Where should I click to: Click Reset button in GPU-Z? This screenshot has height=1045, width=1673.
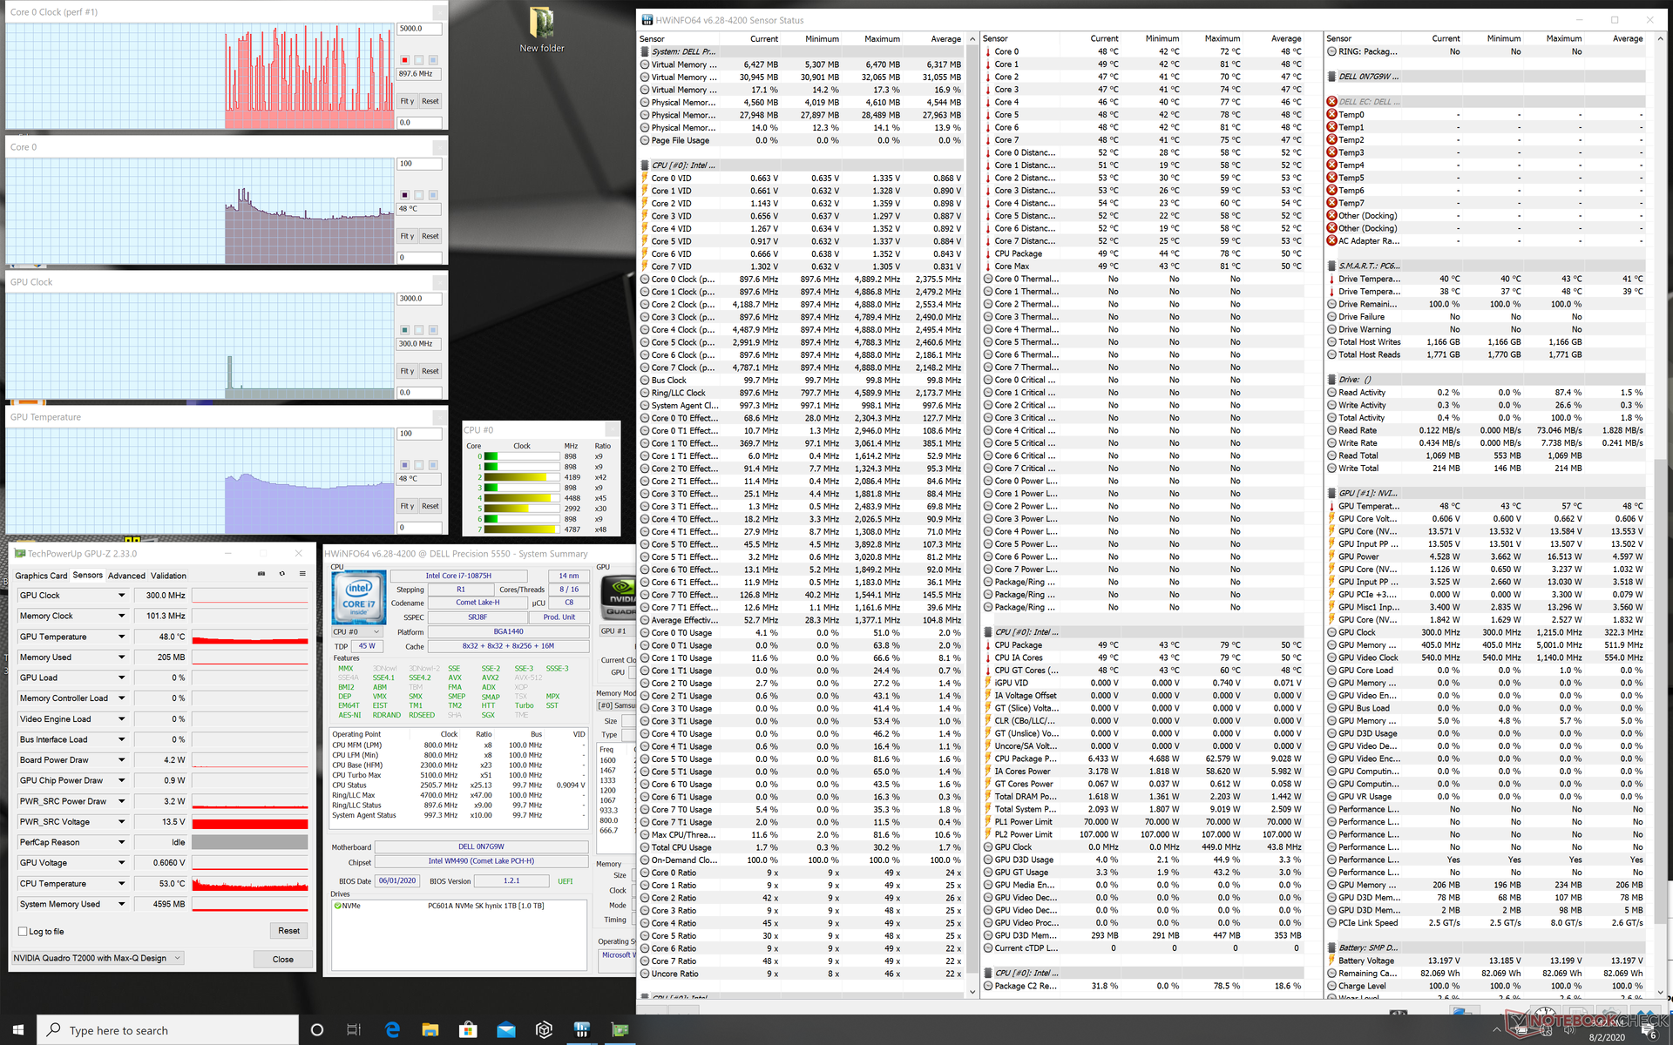click(x=288, y=931)
